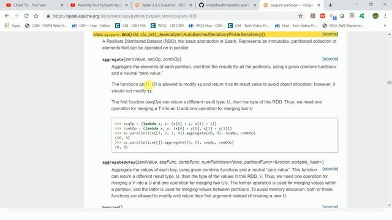Image resolution: width=392 pixels, height=220 pixels.
Task: Open the green extension icon in toolbar
Action: [362, 16]
